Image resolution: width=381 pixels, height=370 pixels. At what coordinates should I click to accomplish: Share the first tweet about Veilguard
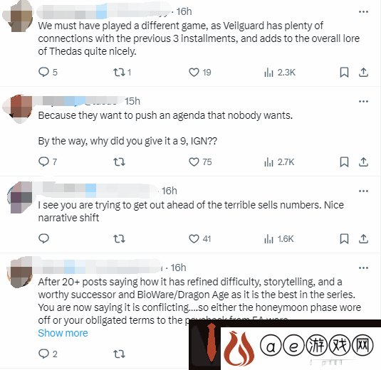(x=363, y=72)
